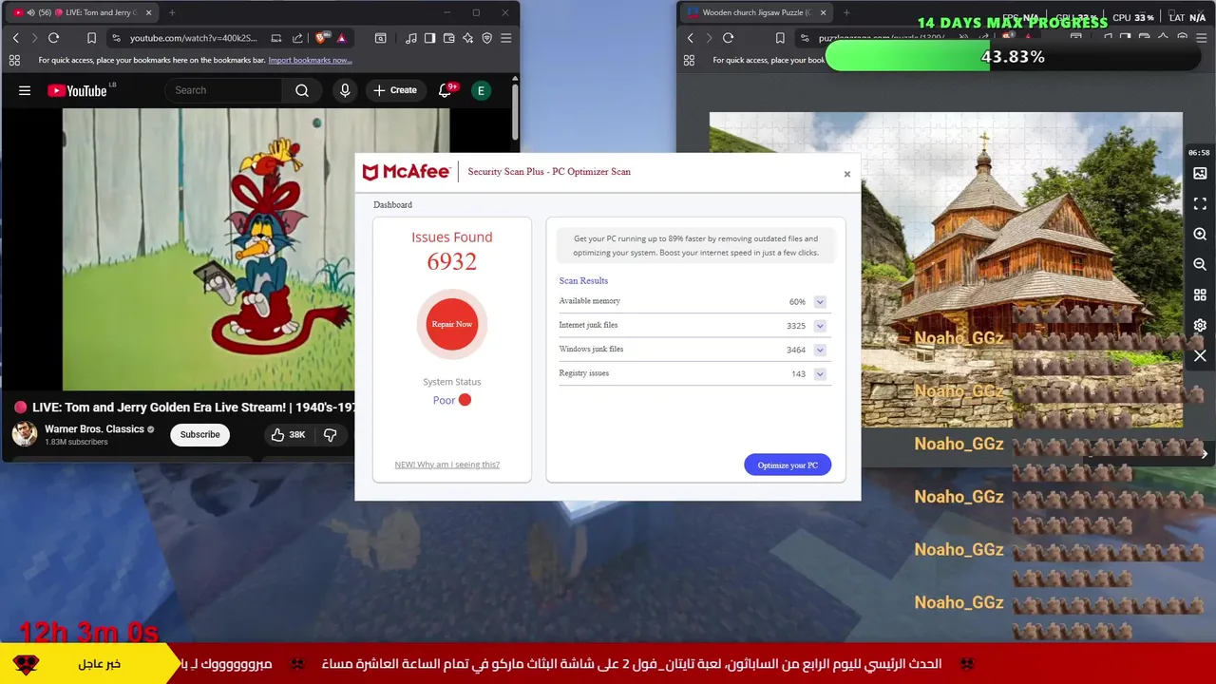Screen dimensions: 1216x684
Task: Open the music playlist icon in Brave toolbar
Action: tap(410, 38)
